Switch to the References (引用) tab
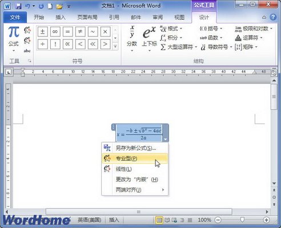 pos(114,18)
